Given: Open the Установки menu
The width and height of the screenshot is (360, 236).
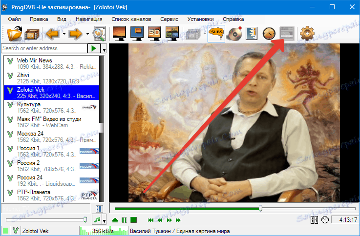Looking at the screenshot, I should [200, 19].
